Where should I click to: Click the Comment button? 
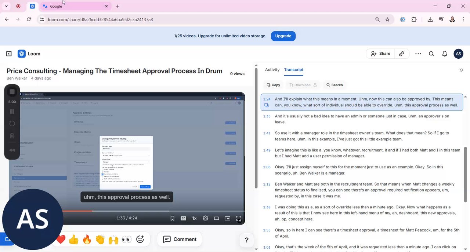pyautogui.click(x=180, y=239)
